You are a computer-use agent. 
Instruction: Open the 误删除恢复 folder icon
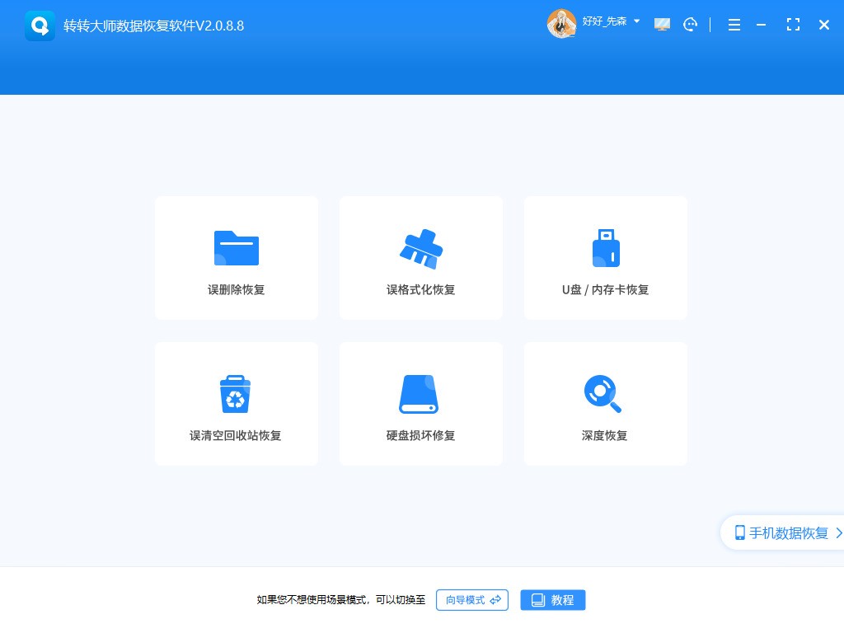[x=237, y=247]
